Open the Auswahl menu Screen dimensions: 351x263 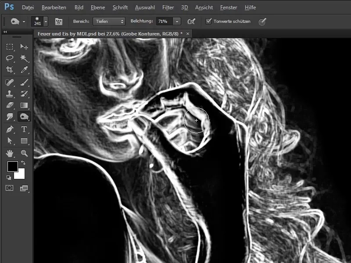click(x=145, y=7)
